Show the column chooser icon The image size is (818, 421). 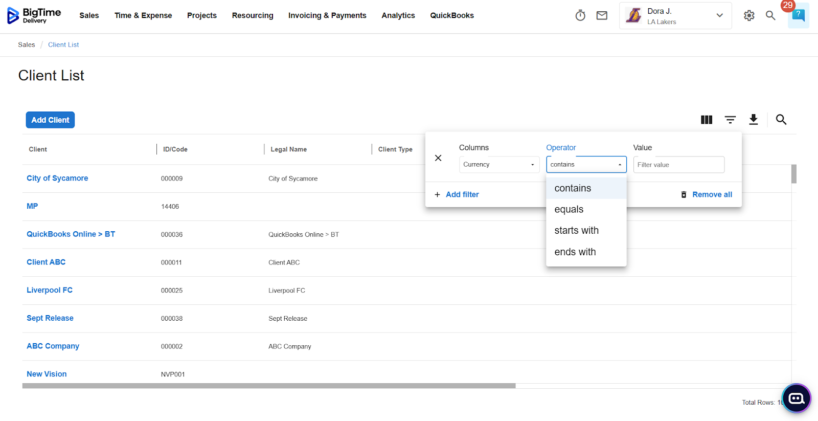click(x=707, y=120)
